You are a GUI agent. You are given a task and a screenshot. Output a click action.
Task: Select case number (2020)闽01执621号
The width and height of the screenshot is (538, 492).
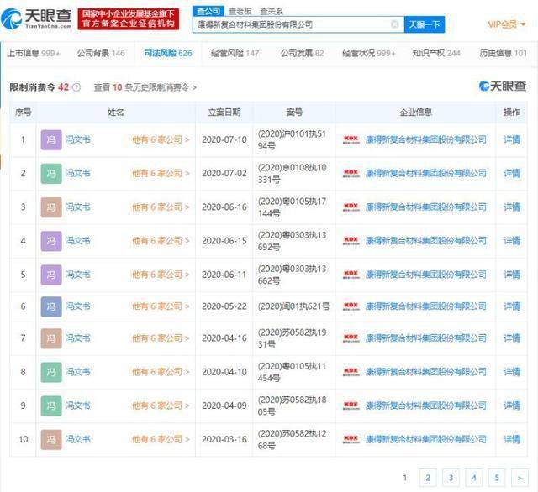coord(293,306)
